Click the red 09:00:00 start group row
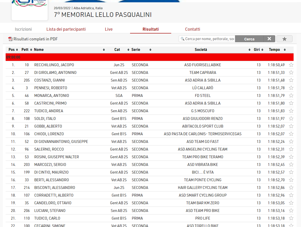Viewport: 301px width, 227px height. click(149, 57)
